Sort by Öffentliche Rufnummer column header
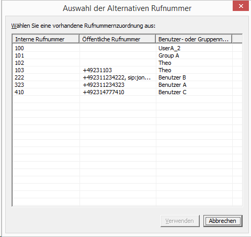The image size is (251, 237). [118, 39]
